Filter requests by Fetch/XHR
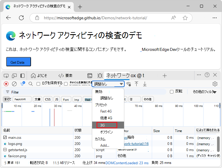Viewport: 222px width, 168px height. pyautogui.click(x=22, y=99)
